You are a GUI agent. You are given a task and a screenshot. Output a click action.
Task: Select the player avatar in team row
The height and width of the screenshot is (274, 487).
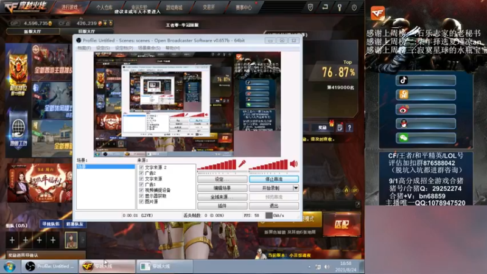(x=71, y=240)
